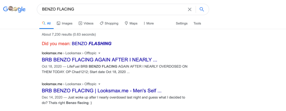Click the three-dot icon next to More
Screen dimensions: 286x111
[144, 23]
